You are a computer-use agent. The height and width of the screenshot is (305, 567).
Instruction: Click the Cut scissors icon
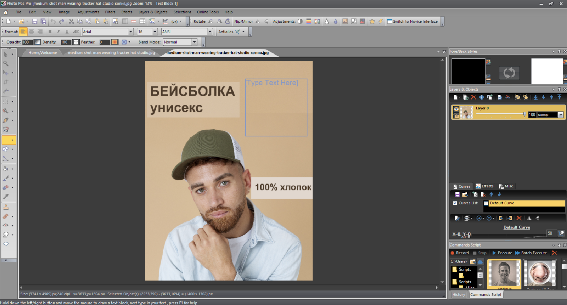pyautogui.click(x=71, y=22)
